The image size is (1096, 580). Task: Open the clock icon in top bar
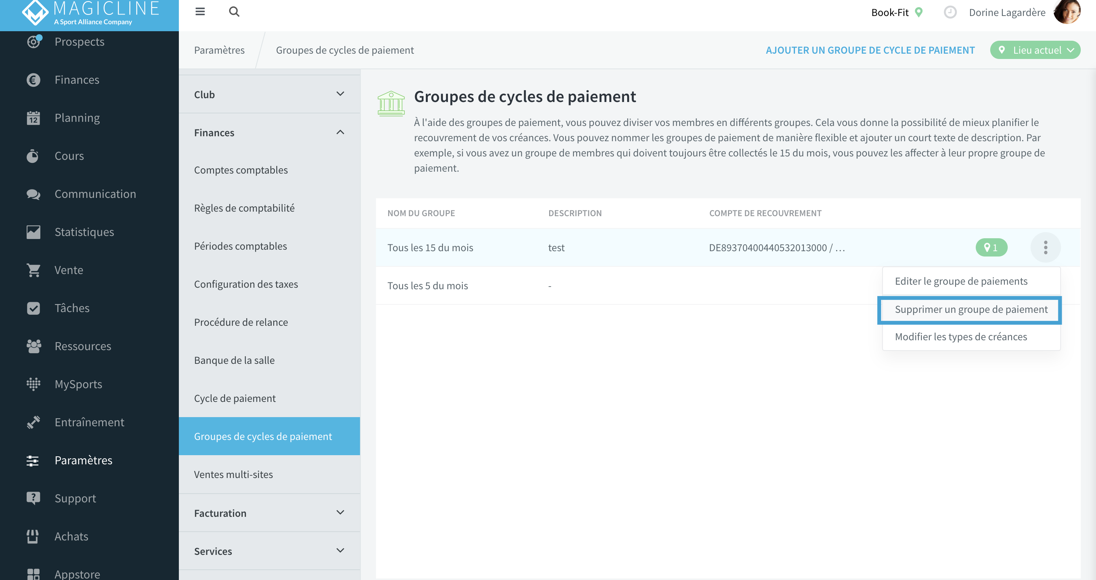pos(949,12)
